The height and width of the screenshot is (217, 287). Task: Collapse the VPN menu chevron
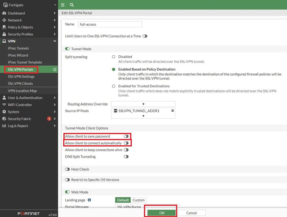55,41
